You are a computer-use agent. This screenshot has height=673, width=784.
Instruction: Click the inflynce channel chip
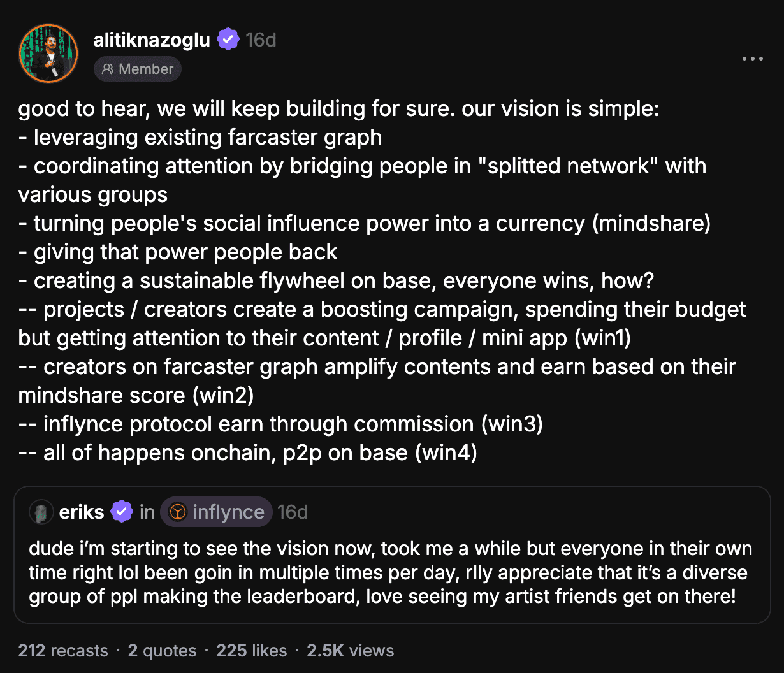(216, 511)
